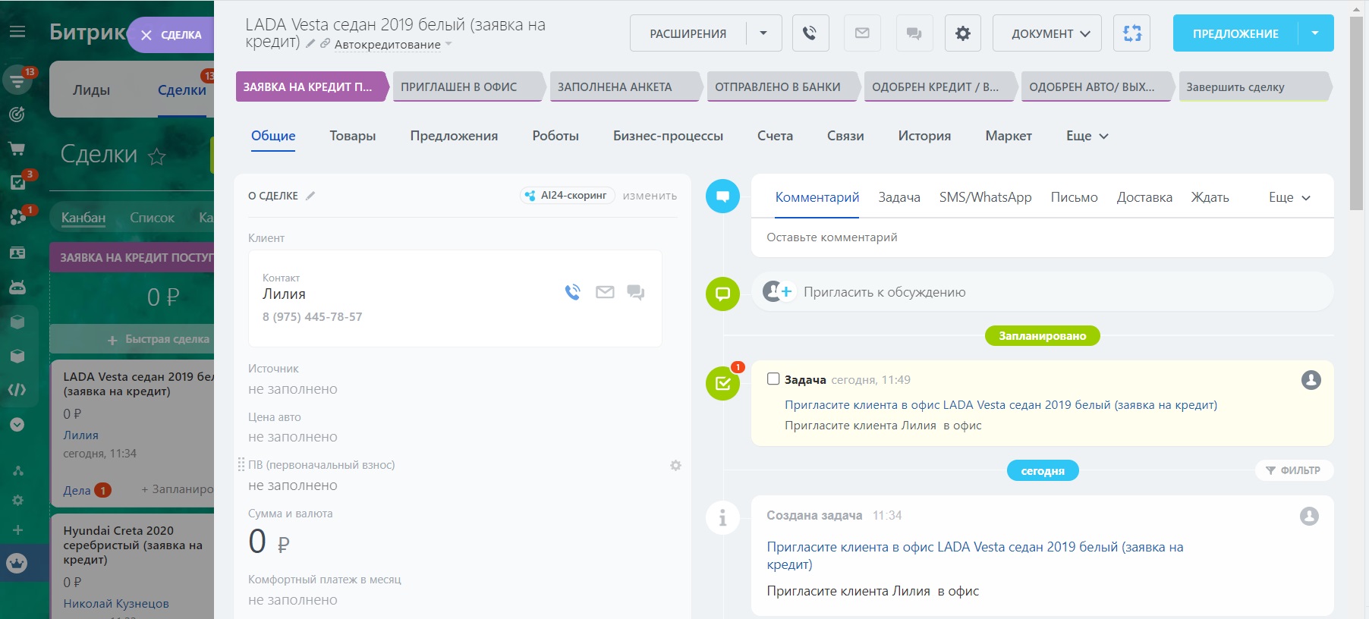Open the fullscreen expand icon button

pyautogui.click(x=1131, y=33)
